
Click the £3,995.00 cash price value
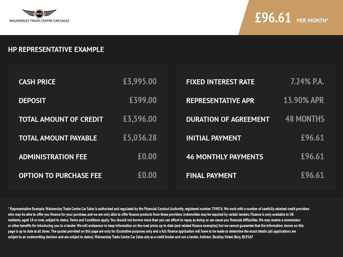click(x=140, y=81)
